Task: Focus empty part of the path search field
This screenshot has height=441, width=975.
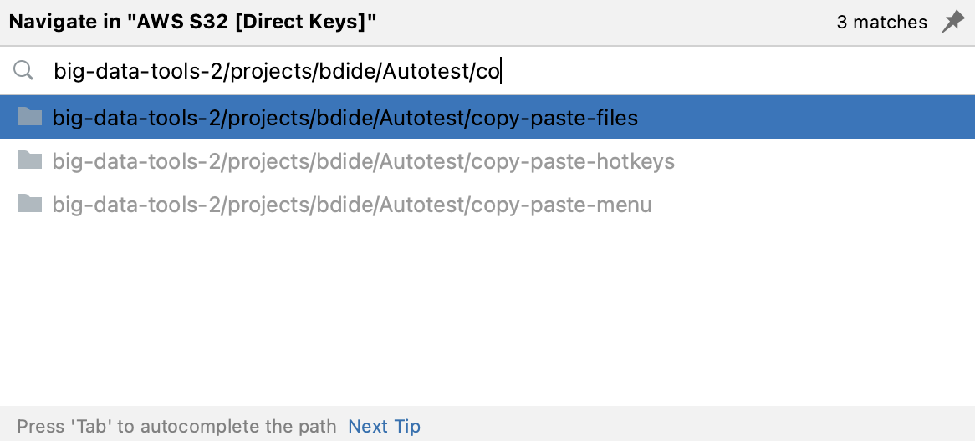Action: pyautogui.click(x=736, y=72)
